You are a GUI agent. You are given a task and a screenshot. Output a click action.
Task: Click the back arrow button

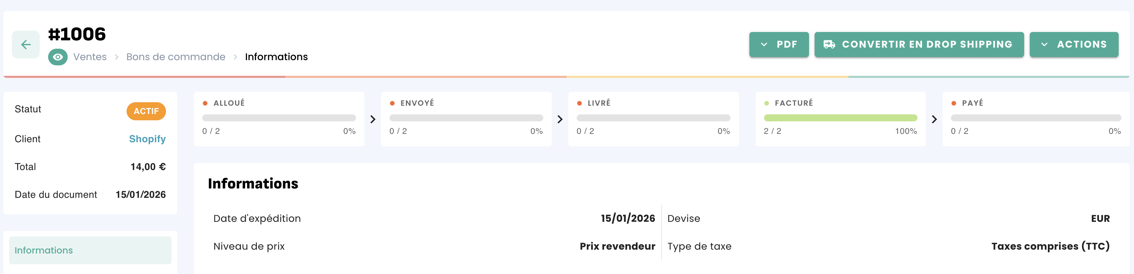[25, 45]
